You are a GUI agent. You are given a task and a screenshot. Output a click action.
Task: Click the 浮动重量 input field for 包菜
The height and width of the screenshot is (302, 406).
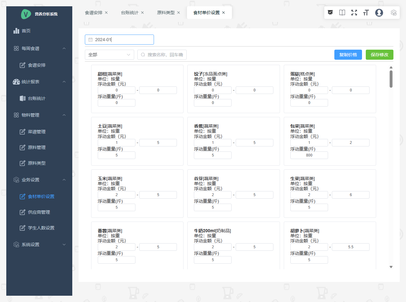[309, 155]
